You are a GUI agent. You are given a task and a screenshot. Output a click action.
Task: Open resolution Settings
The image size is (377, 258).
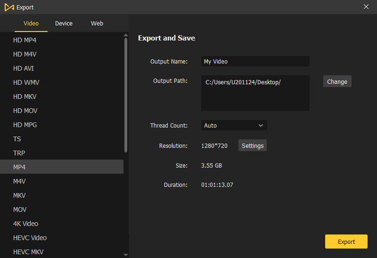pyautogui.click(x=253, y=145)
